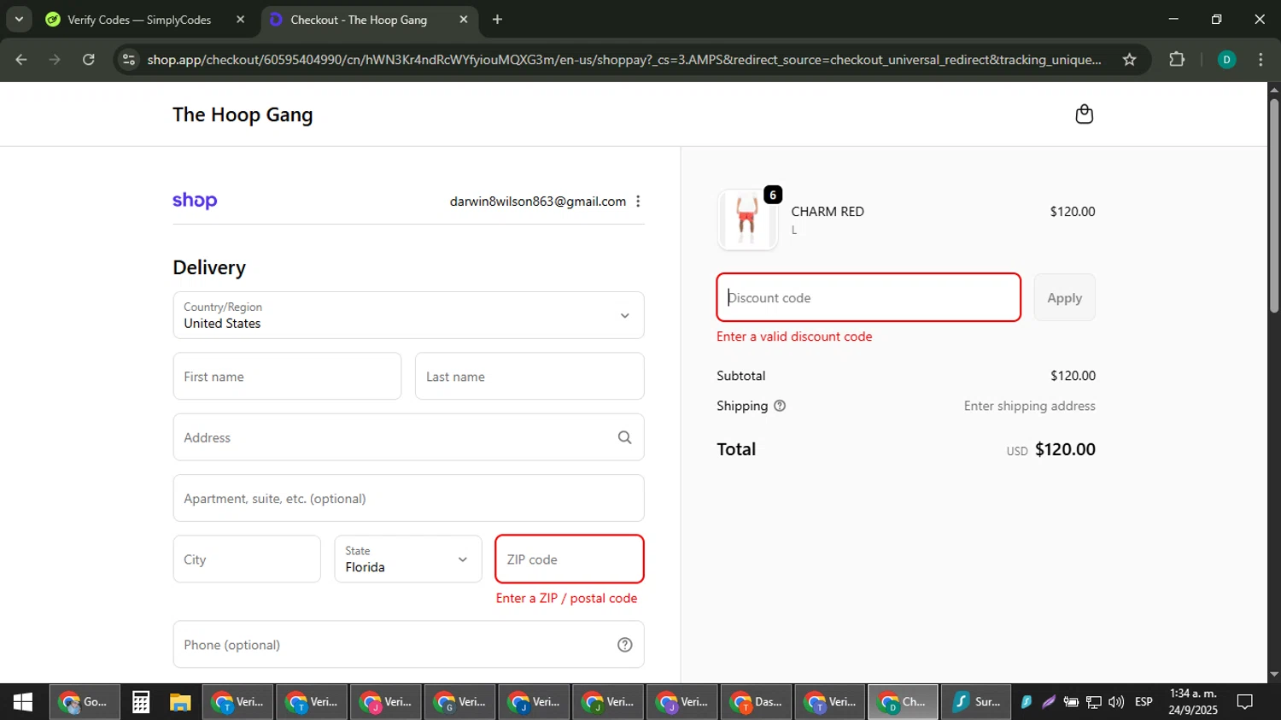Open a new browser tab
The height and width of the screenshot is (720, 1281).
click(x=497, y=19)
